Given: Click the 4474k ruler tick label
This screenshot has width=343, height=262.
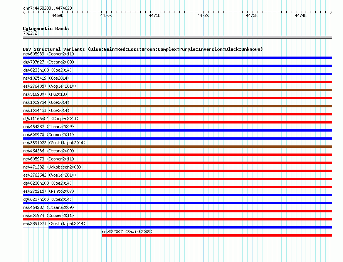Looking at the screenshot, I should (301, 15).
